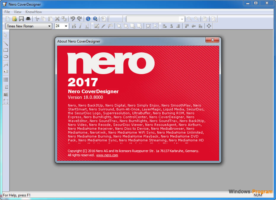Open the www.nero.com link
Image resolution: width=276 pixels, height=200 pixels.
[107, 155]
